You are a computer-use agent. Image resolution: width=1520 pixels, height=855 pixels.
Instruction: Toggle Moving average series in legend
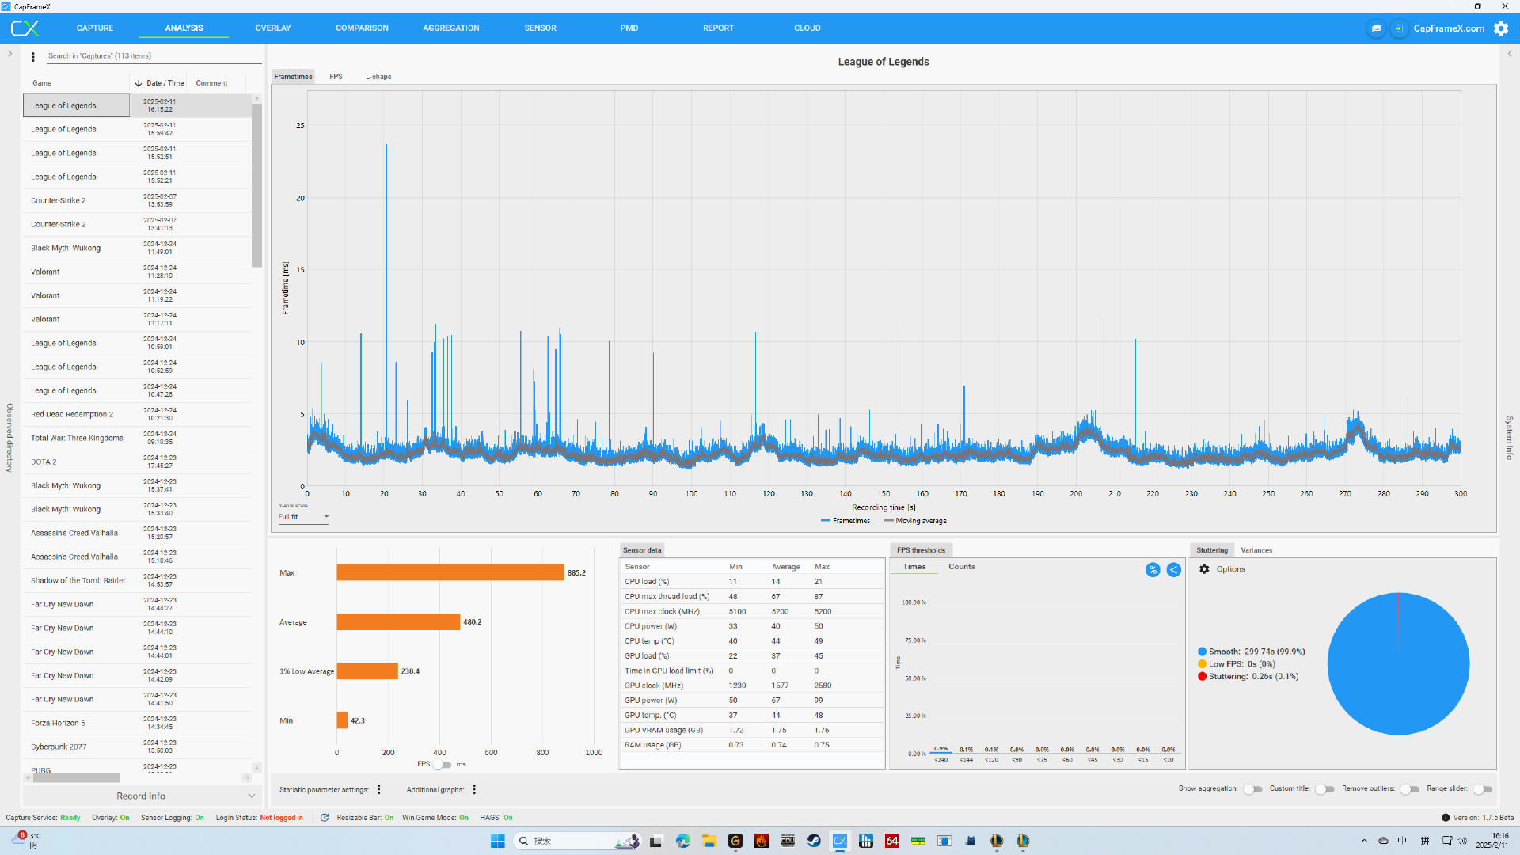(x=915, y=521)
